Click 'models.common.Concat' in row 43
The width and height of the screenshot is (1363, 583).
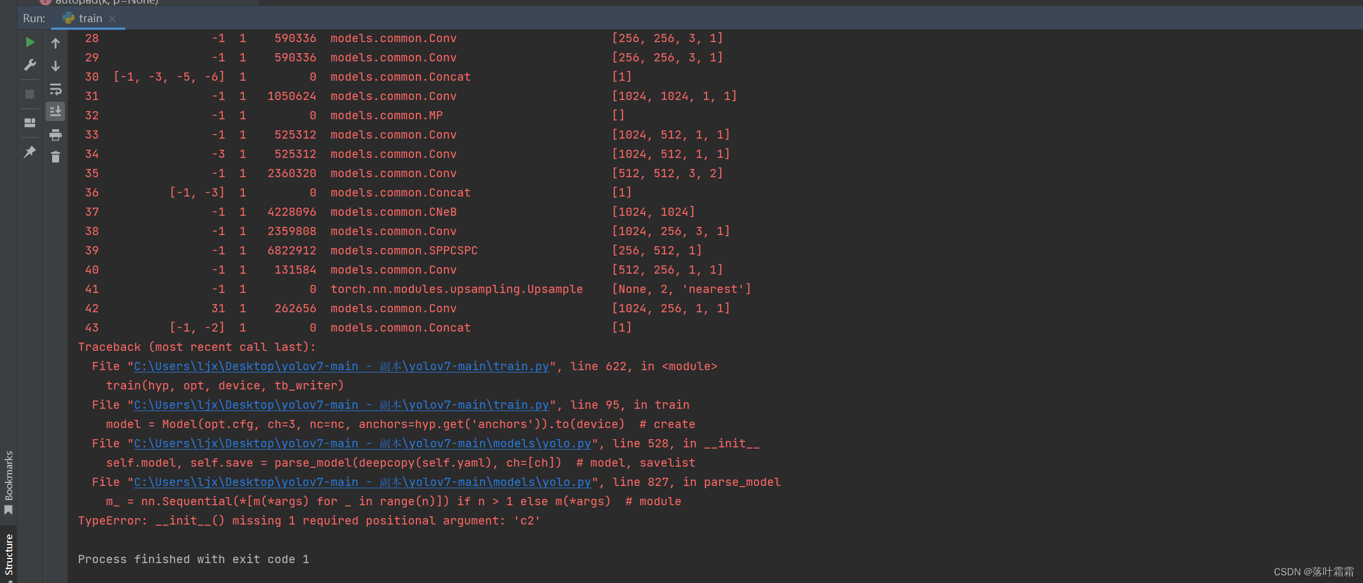pyautogui.click(x=401, y=327)
